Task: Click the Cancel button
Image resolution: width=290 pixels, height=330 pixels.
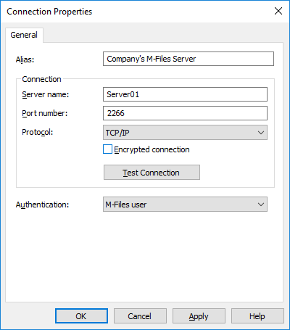Action: tap(140, 316)
